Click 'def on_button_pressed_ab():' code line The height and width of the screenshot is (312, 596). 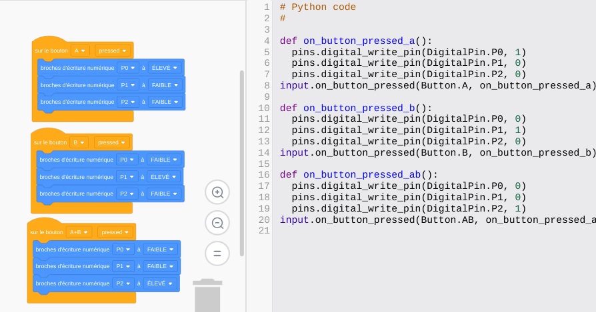click(359, 175)
